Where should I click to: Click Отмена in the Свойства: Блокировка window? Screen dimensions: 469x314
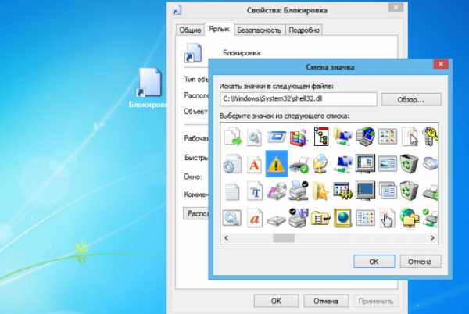coord(326,301)
